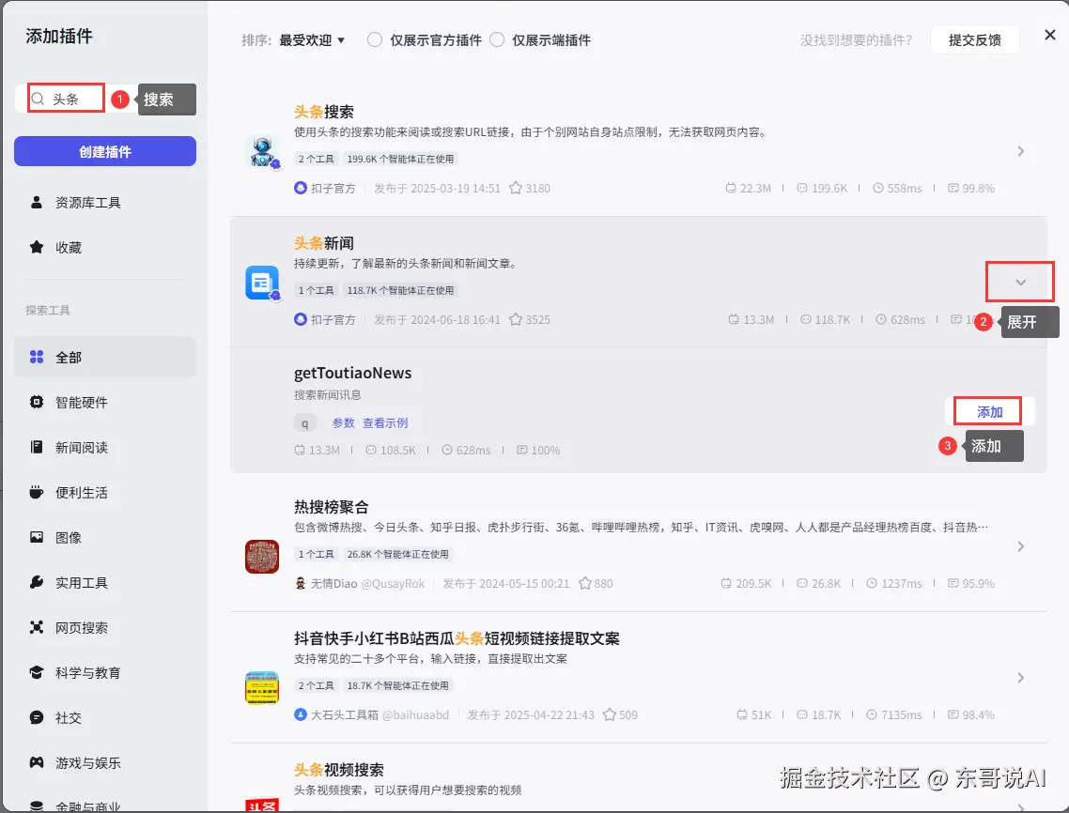Select the 新闻阅读 category
The image size is (1069, 813).
(105, 447)
